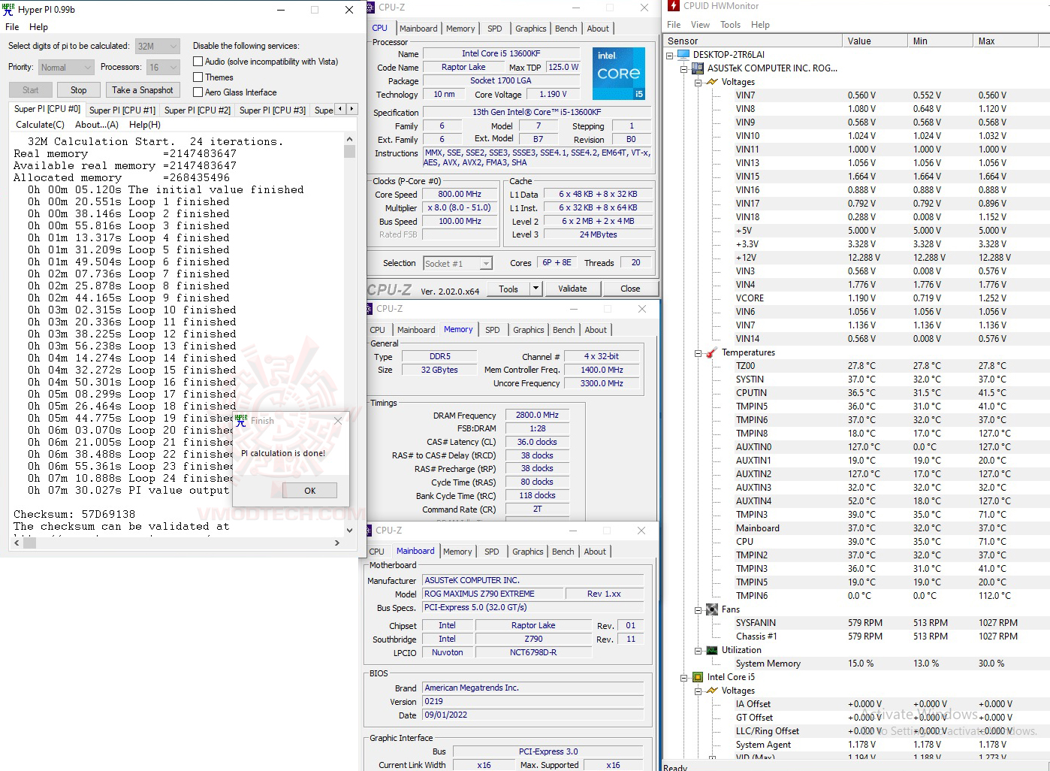Click the DESKTOP-2TR6LAI computer icon
The width and height of the screenshot is (1050, 771).
coord(683,55)
